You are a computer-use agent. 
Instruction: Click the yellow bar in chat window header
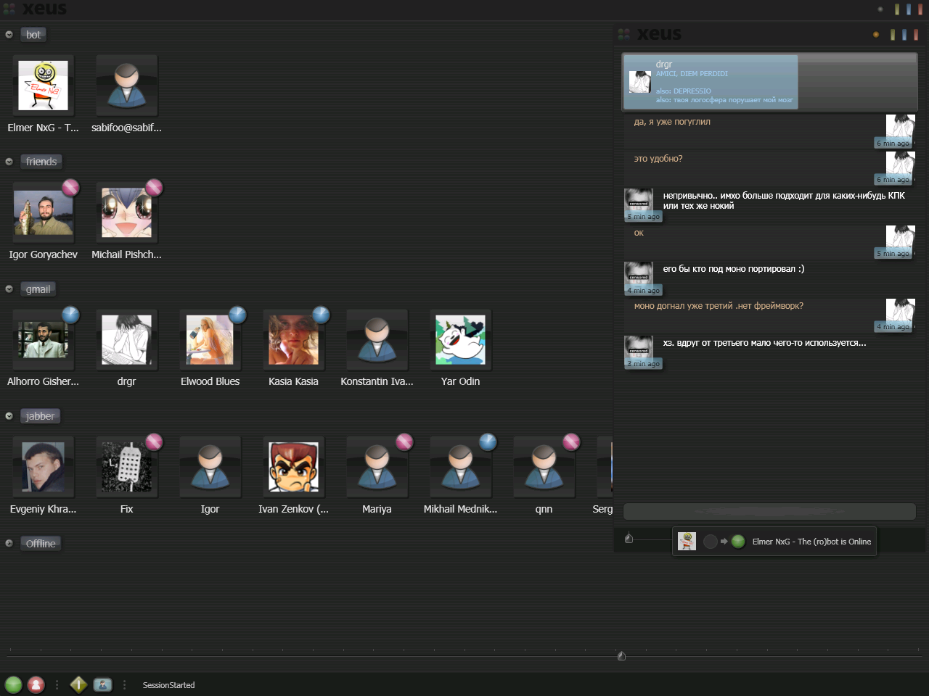pyautogui.click(x=893, y=35)
